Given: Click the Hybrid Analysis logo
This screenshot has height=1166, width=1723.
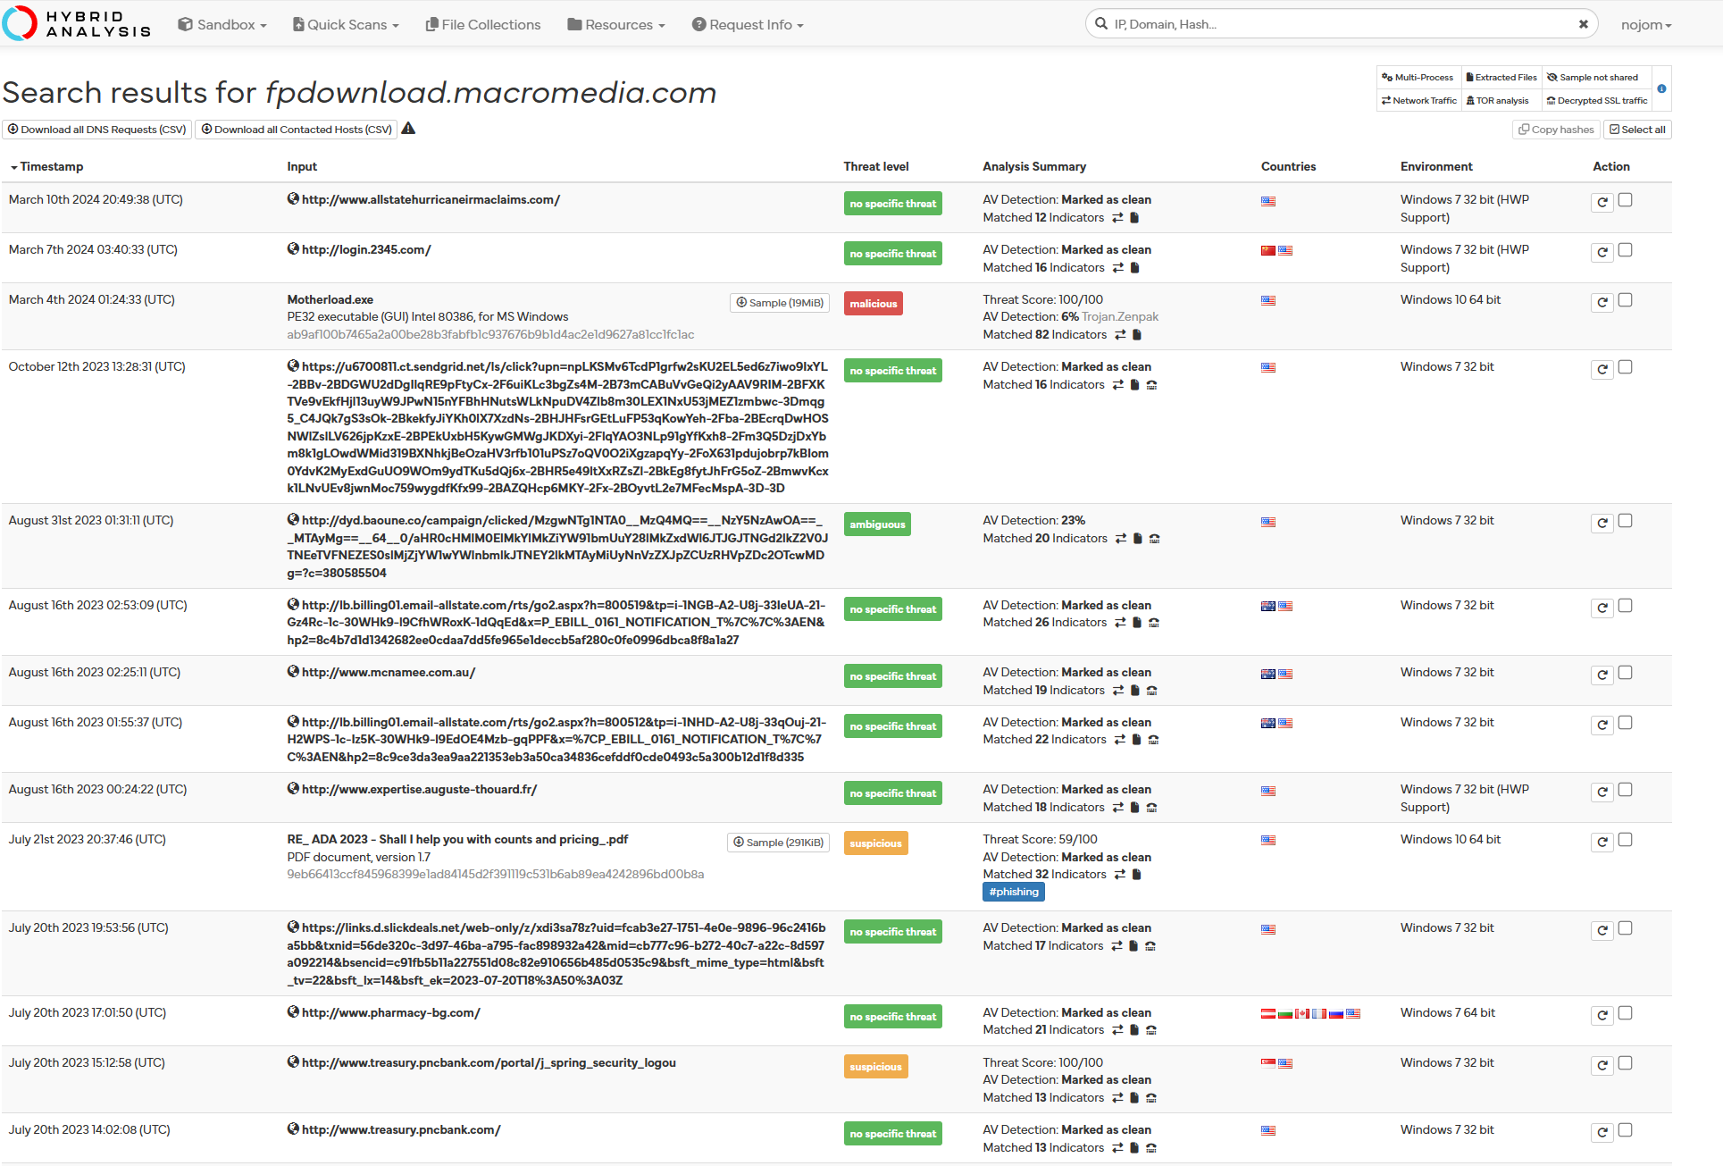Looking at the screenshot, I should pos(77,24).
